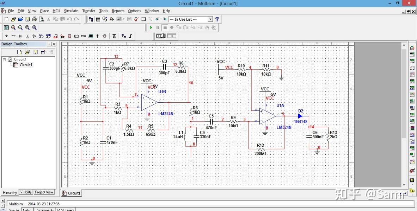The width and height of the screenshot is (417, 211).
Task: Click the Place Misc component icon
Action: coord(84,36)
